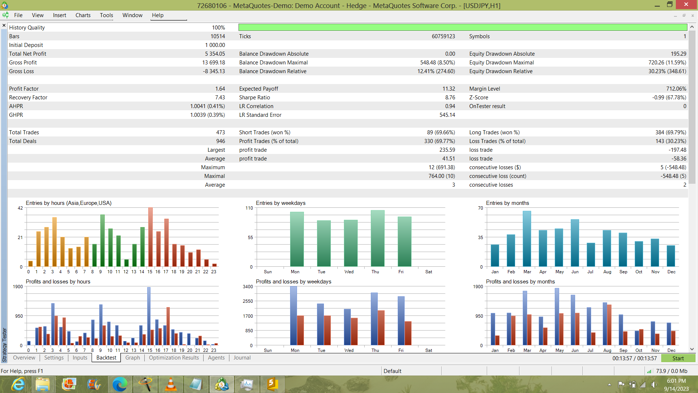Screen dimensions: 698x393
Task: Click the MetaTrader app icon in title bar
Action: point(5,5)
